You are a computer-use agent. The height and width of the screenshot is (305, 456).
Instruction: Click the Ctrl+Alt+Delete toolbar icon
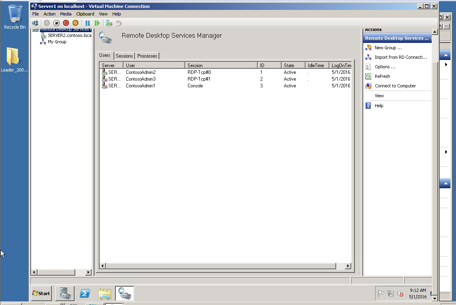click(35, 23)
